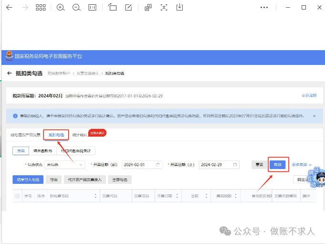Rotate the image
Image resolution: width=325 pixels, height=244 pixels.
(112, 7)
